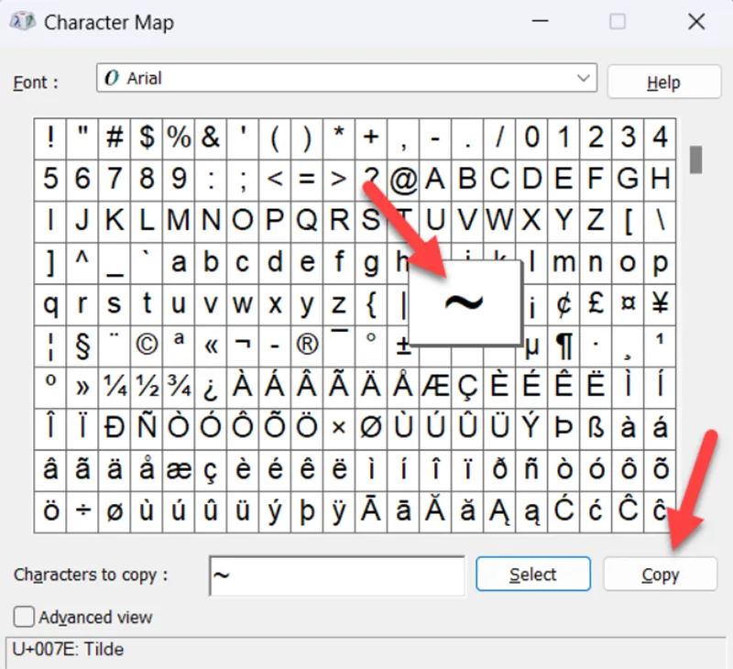Select the percent % character
The width and height of the screenshot is (733, 669).
click(179, 139)
